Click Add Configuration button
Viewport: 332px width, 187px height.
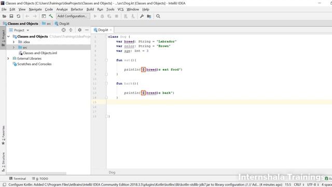click(x=73, y=16)
